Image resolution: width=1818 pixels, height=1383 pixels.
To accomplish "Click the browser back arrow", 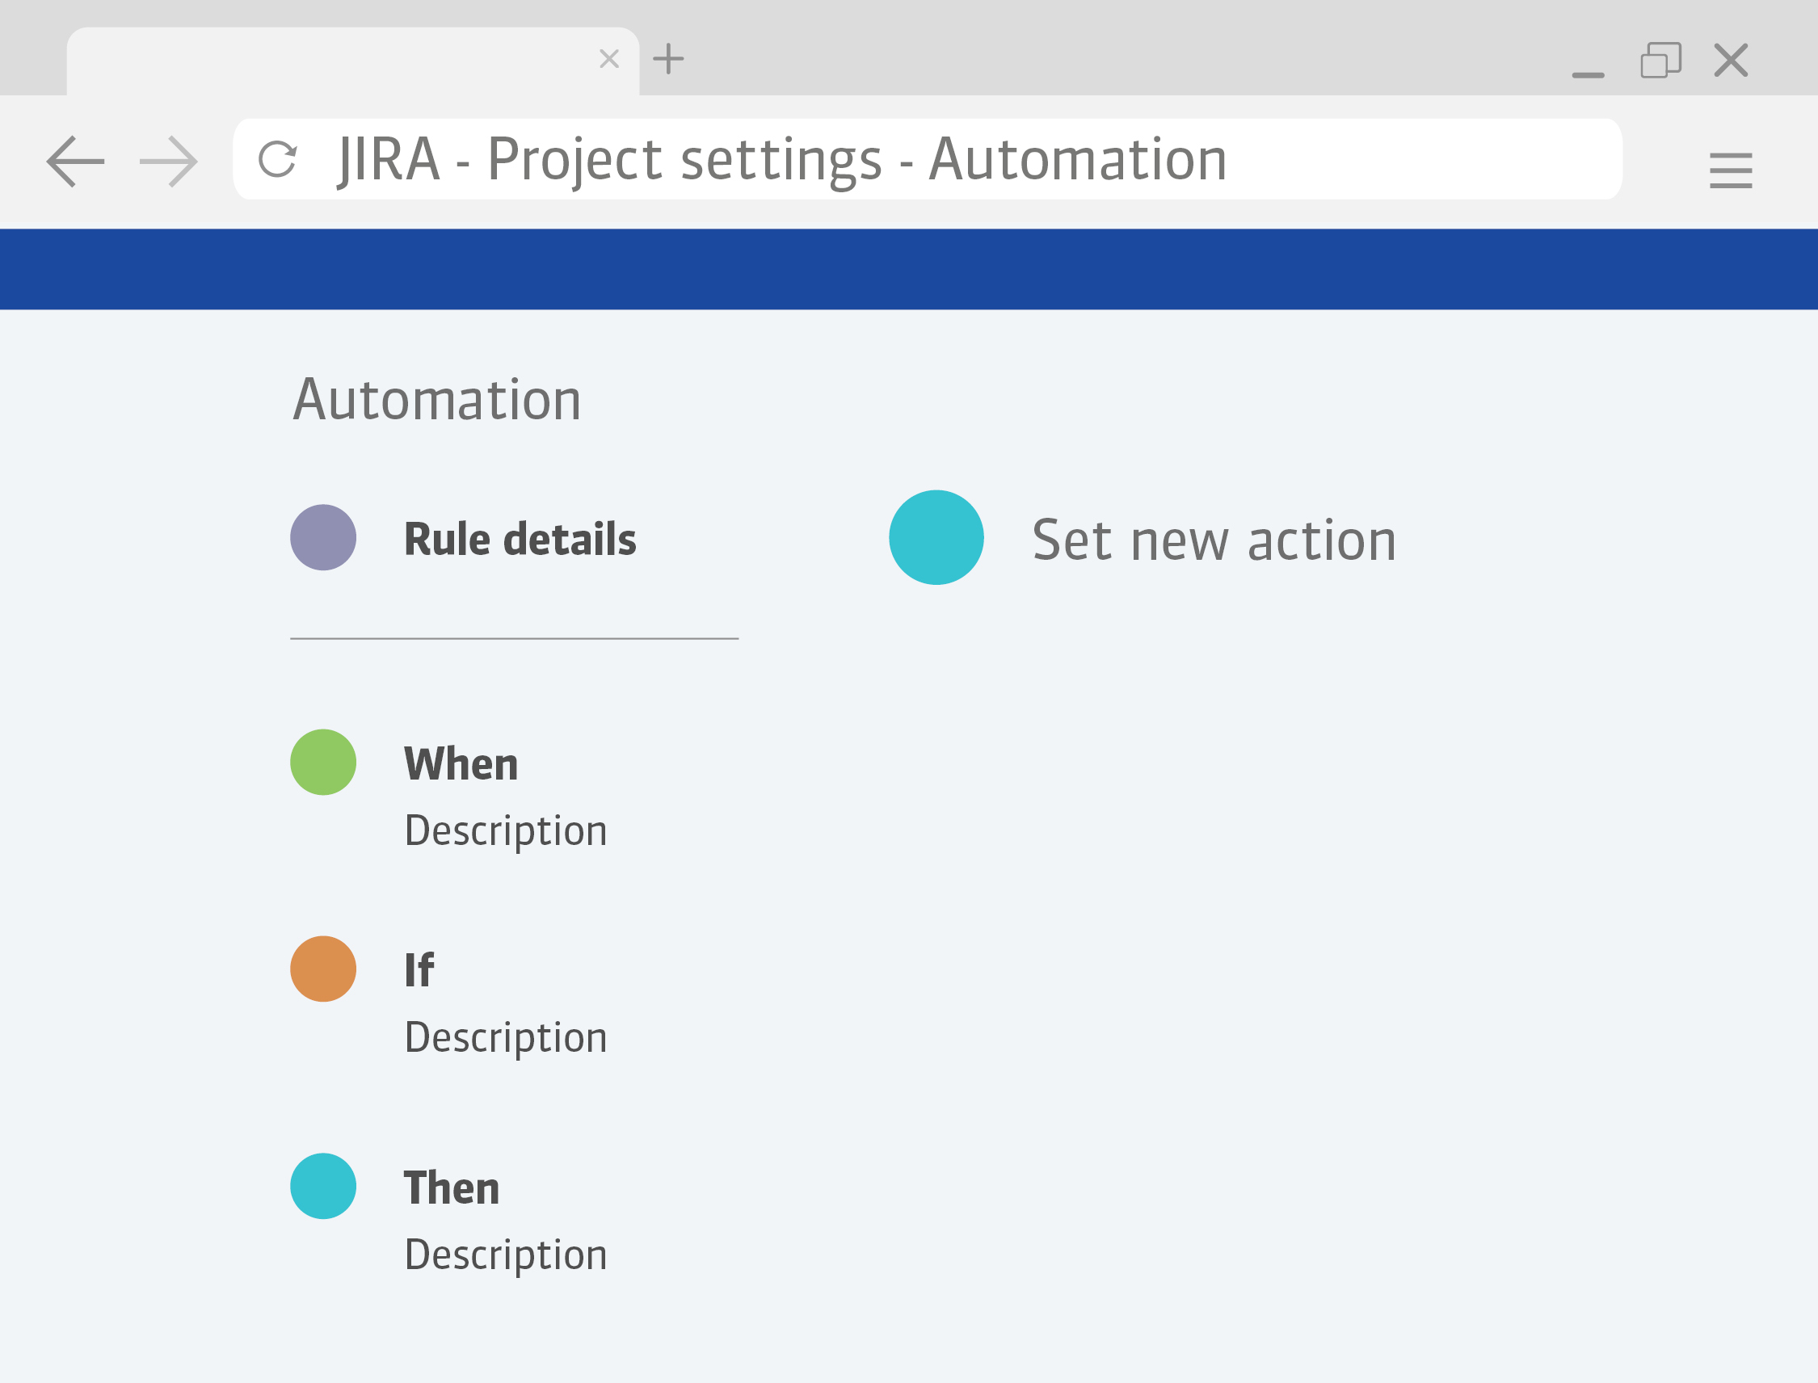I will 76,161.
